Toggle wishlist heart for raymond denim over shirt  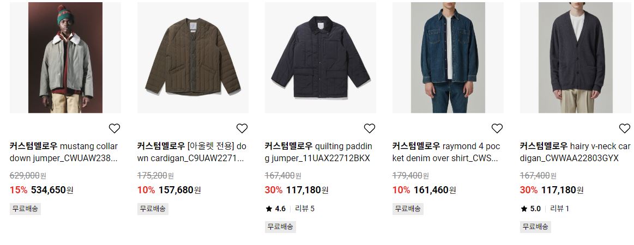(497, 128)
